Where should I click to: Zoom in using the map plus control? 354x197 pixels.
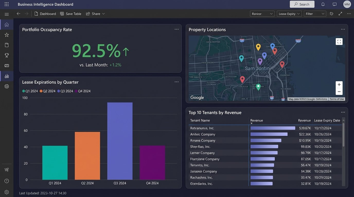(339, 85)
